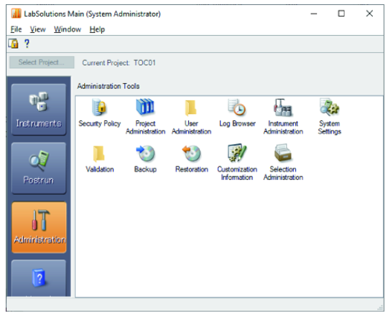Switch to the Instruments sidebar panel

point(39,110)
